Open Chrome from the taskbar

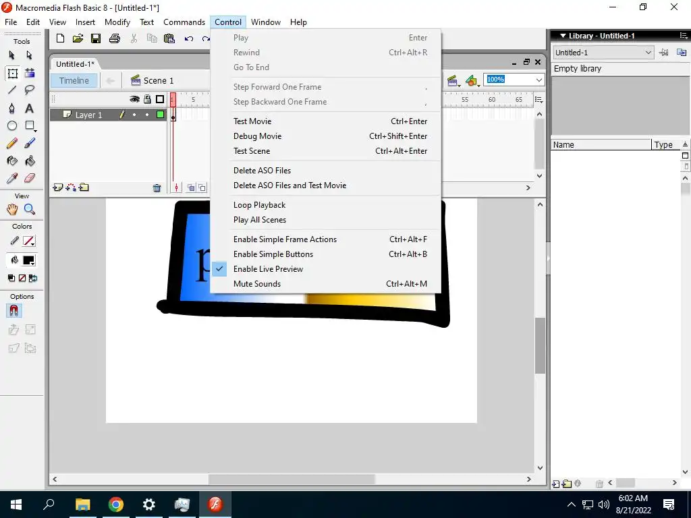116,504
